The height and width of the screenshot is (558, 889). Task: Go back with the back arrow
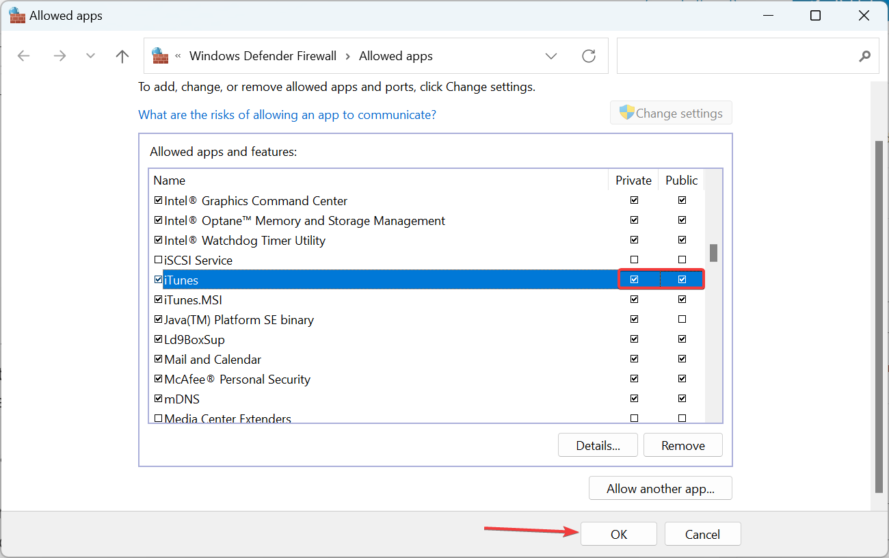24,56
